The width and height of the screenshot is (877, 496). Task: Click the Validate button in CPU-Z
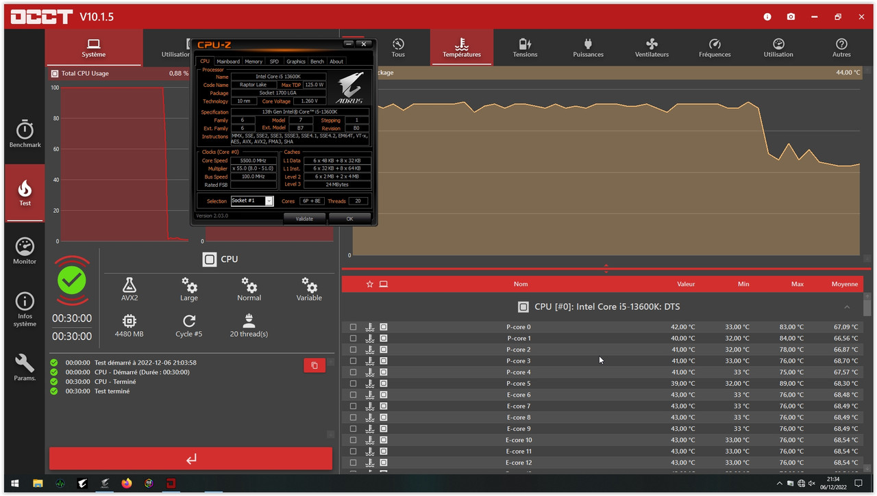click(304, 219)
